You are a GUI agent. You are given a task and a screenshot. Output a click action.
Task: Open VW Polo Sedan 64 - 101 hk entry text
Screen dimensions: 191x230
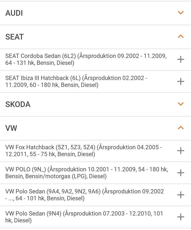(x=85, y=195)
